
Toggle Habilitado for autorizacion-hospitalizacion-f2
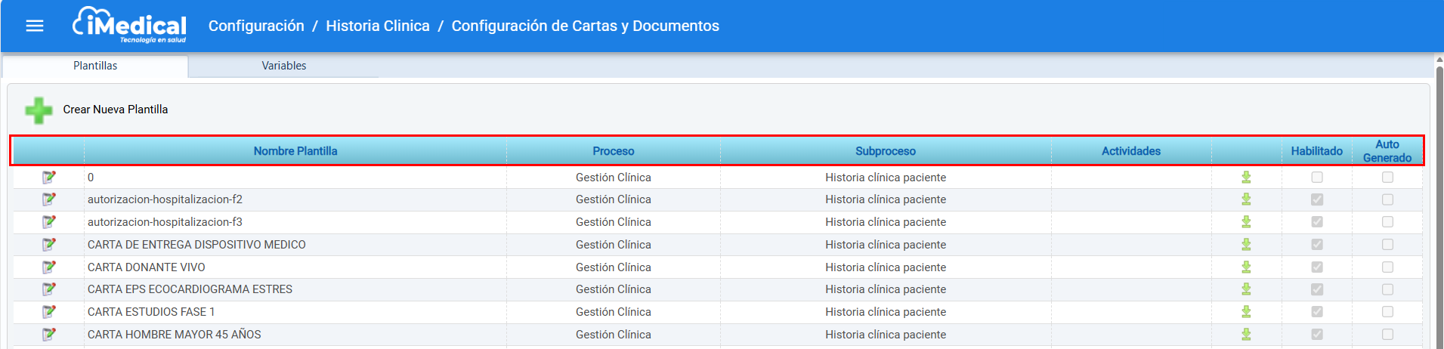1317,199
